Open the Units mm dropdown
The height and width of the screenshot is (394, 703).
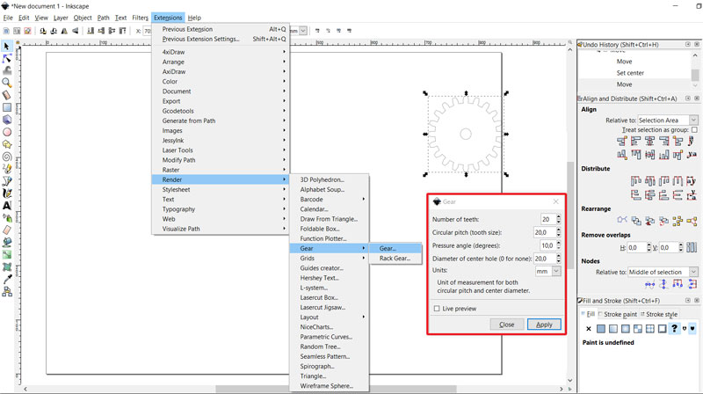(x=547, y=271)
